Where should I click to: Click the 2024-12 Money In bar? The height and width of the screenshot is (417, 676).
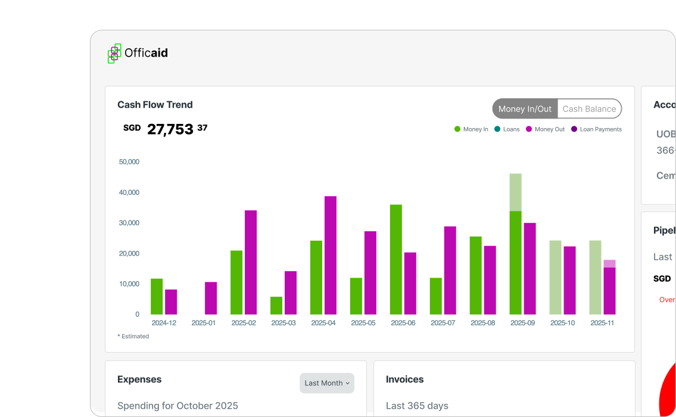[x=157, y=296]
